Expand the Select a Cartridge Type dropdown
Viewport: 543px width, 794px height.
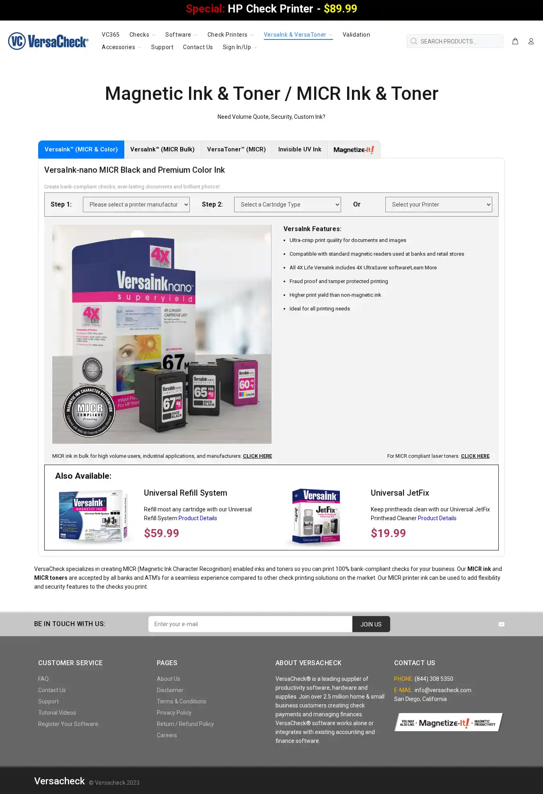(288, 205)
